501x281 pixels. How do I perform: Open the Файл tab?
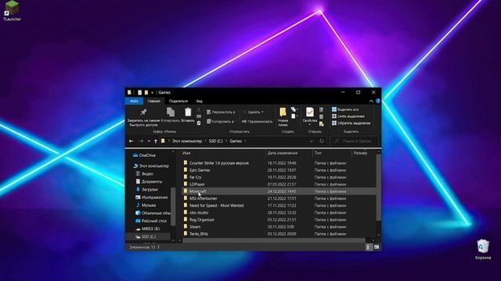click(134, 101)
